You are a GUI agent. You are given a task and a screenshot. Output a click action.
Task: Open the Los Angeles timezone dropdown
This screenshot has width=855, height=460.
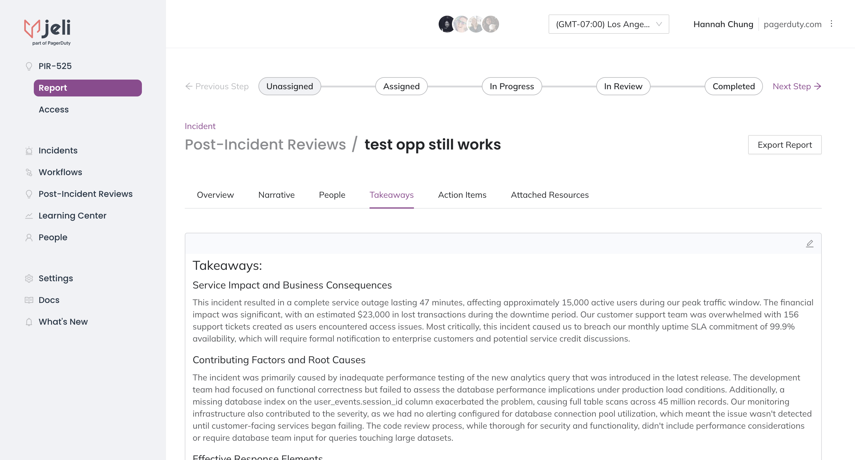click(x=608, y=24)
